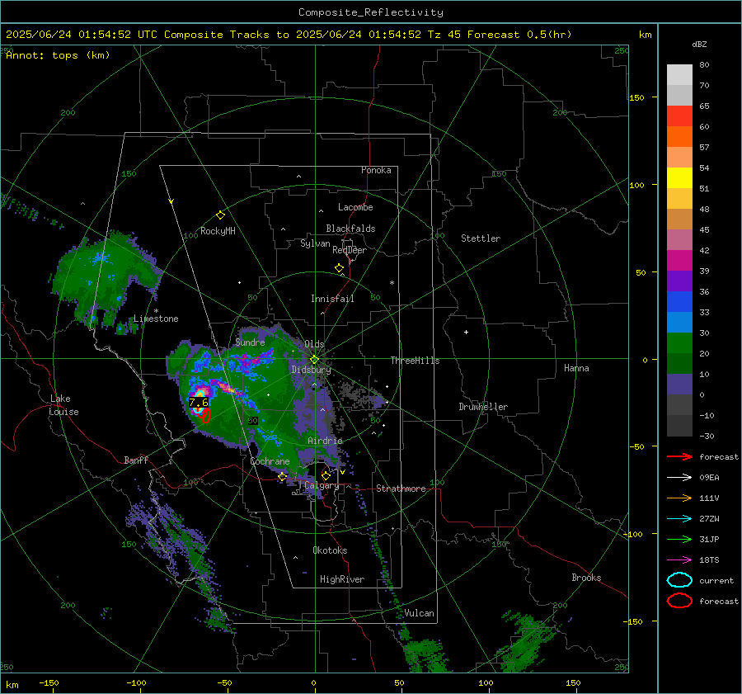
Task: Click the red forecast ellipse legend symbol
Action: 679,601
